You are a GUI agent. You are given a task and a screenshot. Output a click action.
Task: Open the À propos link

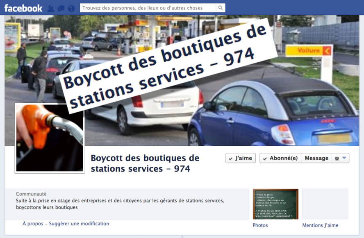[33, 224]
